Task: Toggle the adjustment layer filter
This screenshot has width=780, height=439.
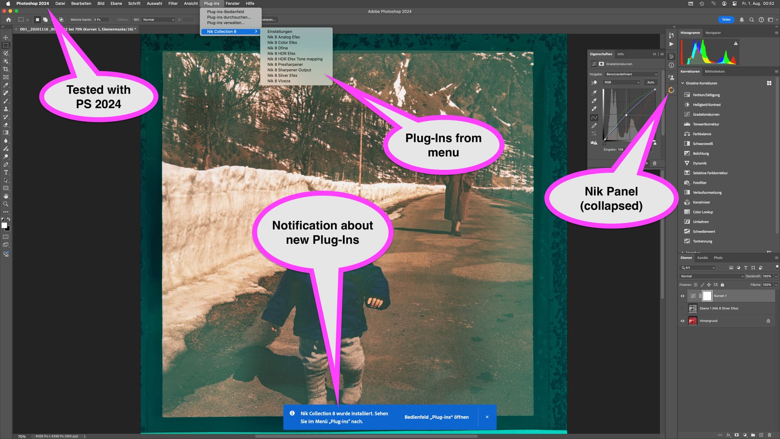Action: pyautogui.click(x=739, y=267)
